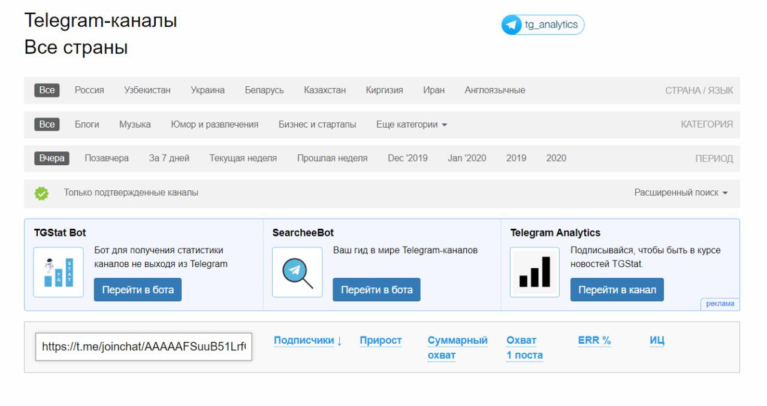
Task: Choose the Бизнес и стартапы category
Action: coord(317,125)
